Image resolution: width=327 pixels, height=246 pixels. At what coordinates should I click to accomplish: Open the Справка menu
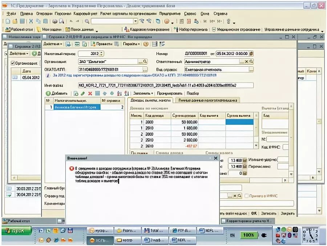[220, 13]
